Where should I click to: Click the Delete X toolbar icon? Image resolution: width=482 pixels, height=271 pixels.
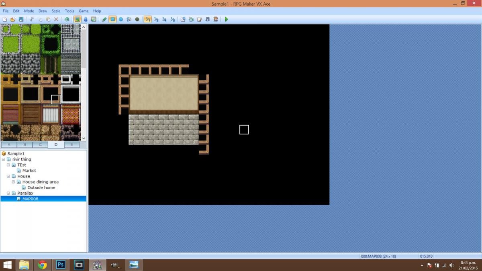tap(56, 19)
